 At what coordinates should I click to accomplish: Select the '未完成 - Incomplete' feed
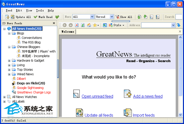point(35,56)
